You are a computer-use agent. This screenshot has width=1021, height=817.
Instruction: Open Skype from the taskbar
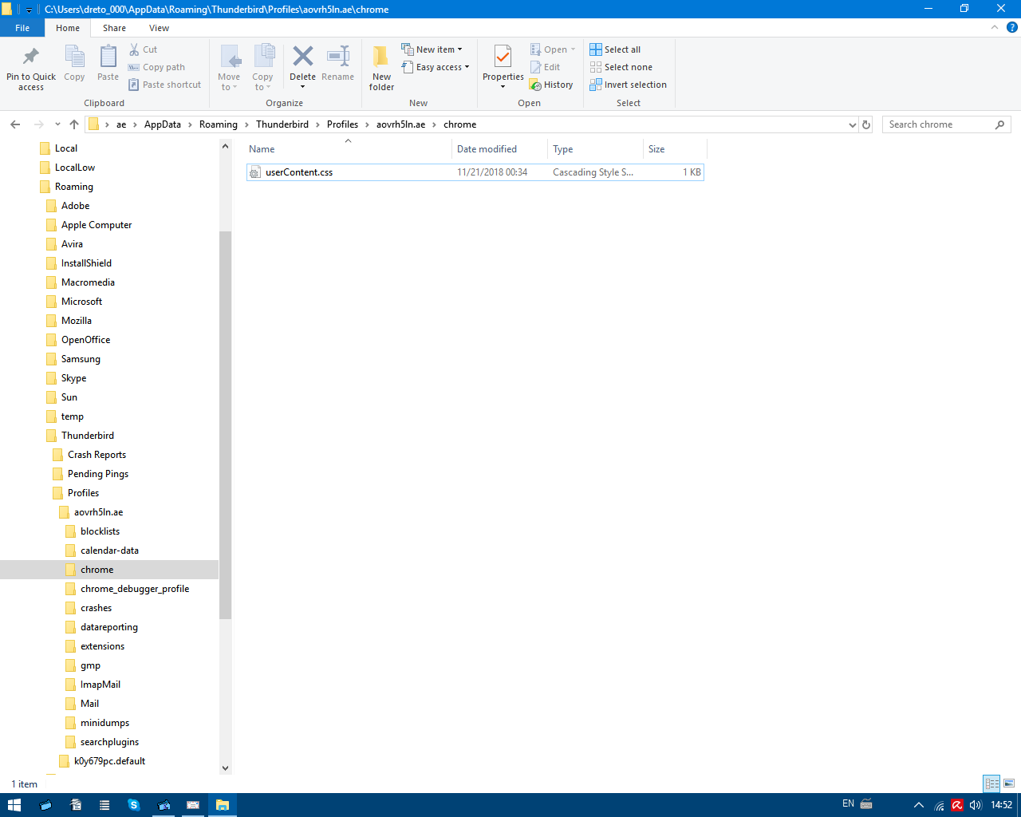(134, 805)
